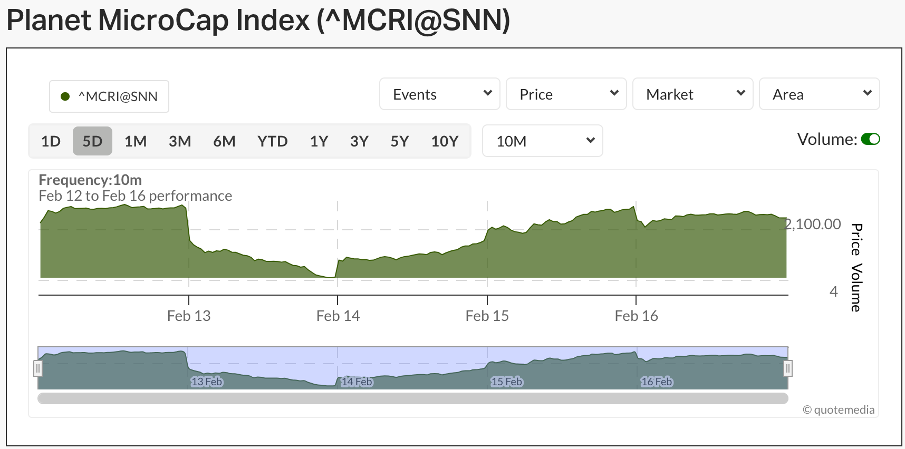Viewport: 905px width, 449px height.
Task: Choose the YTD time range
Action: [x=272, y=141]
